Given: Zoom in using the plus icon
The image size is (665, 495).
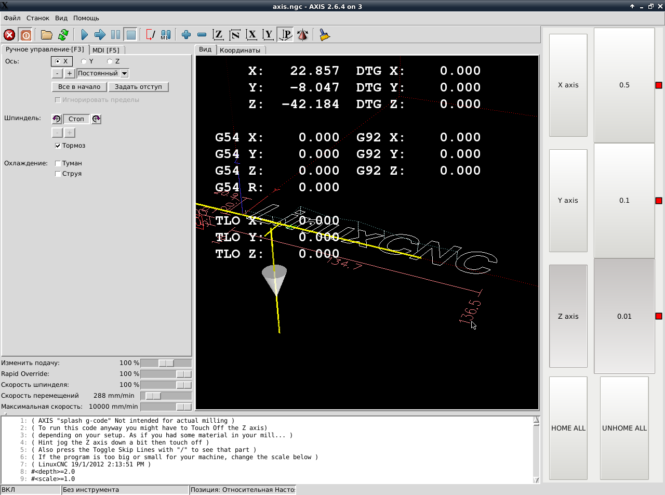Looking at the screenshot, I should pos(186,35).
